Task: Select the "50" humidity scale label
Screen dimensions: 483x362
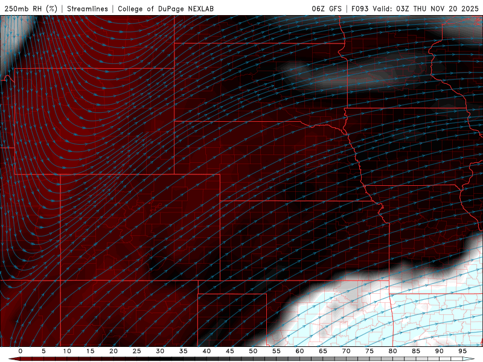Action: (253, 351)
